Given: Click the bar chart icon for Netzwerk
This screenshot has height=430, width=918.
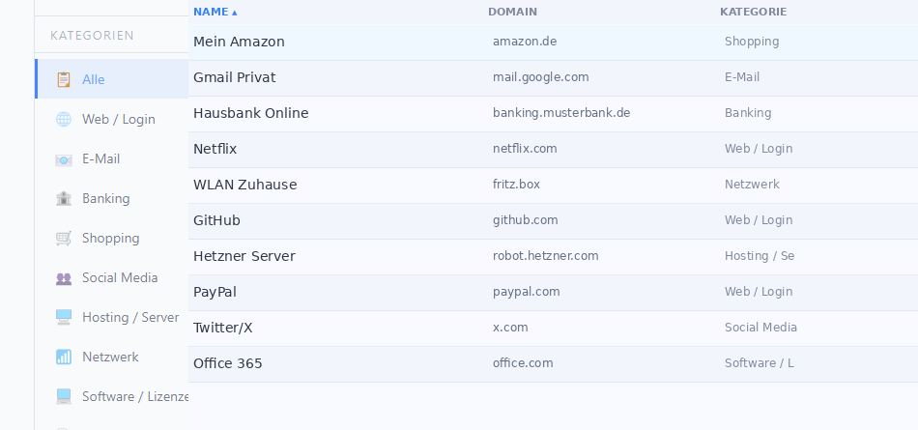Looking at the screenshot, I should (x=64, y=357).
